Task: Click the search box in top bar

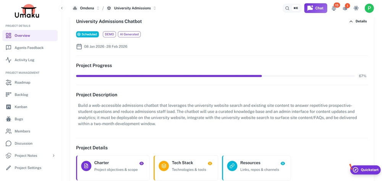Action: (x=292, y=8)
